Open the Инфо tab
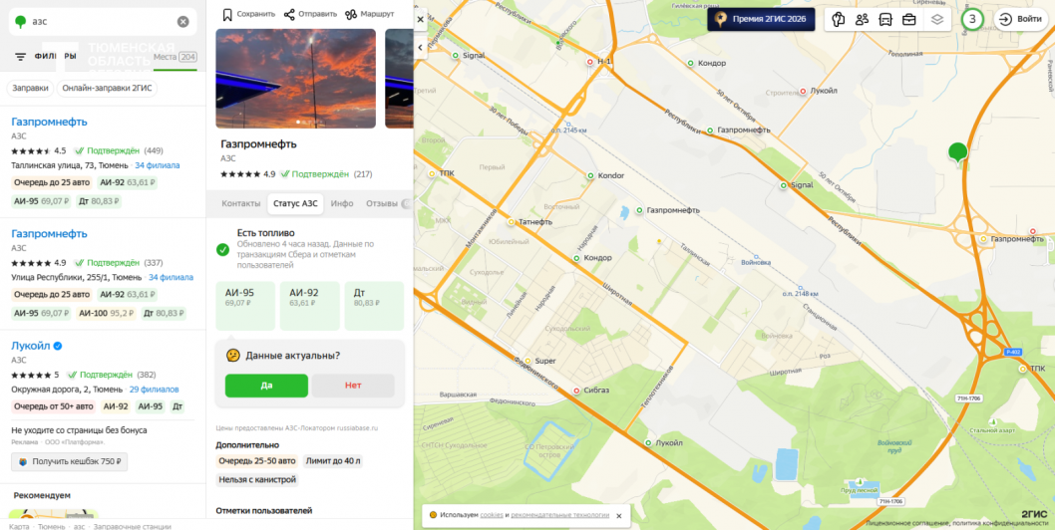 coord(342,204)
